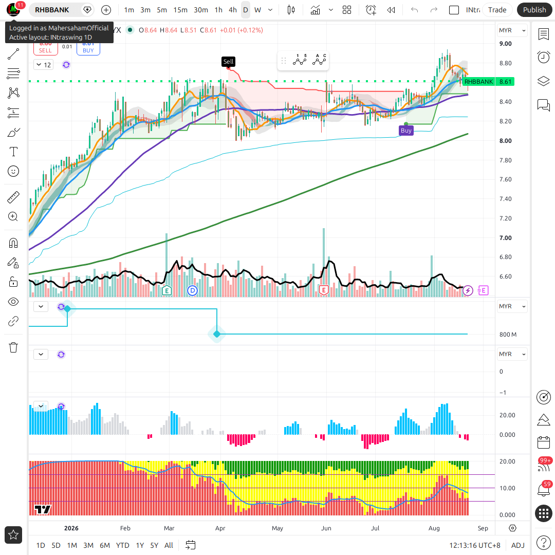Undo the last chart action
This screenshot has width=555, height=555.
[415, 10]
